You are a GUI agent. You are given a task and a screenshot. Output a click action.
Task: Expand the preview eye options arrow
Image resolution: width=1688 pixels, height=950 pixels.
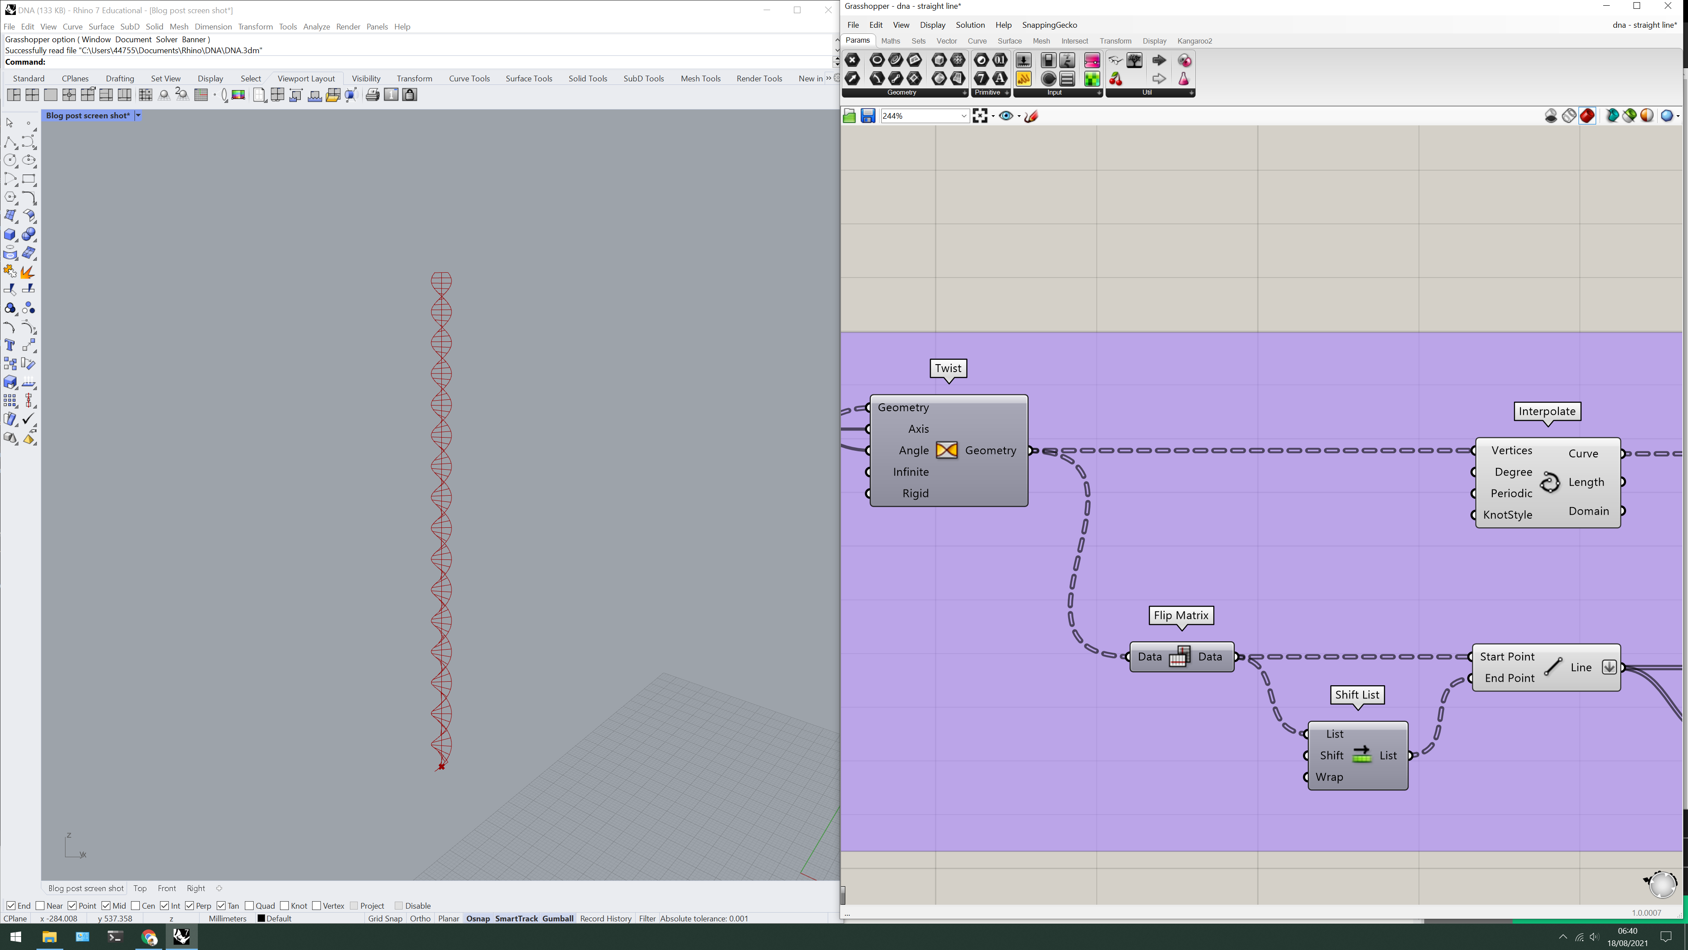coord(1019,116)
